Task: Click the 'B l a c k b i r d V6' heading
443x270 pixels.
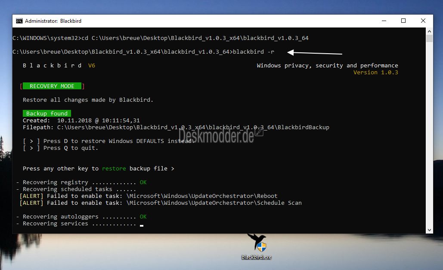Action: [x=59, y=65]
